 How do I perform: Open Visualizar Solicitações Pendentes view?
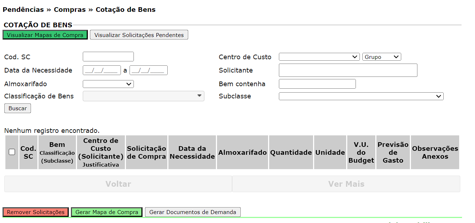tap(139, 35)
